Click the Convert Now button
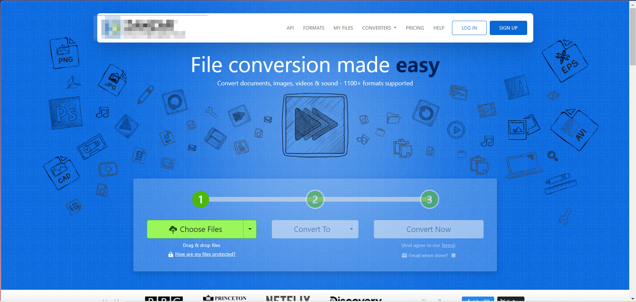The height and width of the screenshot is (302, 636). point(429,229)
